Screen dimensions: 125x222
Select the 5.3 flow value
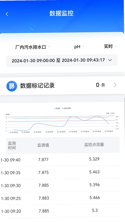[x=95, y=210]
